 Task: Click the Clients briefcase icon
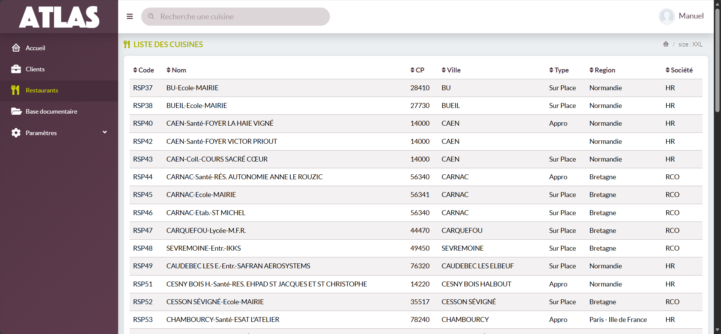[x=16, y=69]
